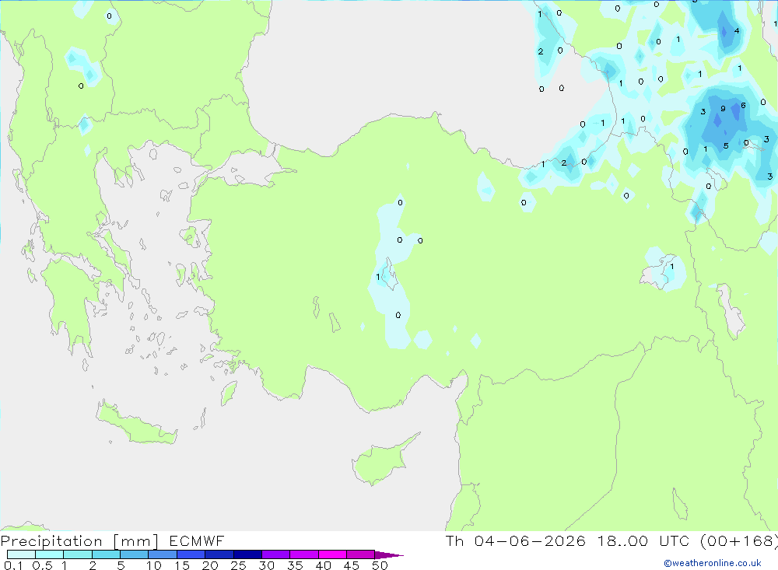Click the '0.1' legend scale label
The height and width of the screenshot is (570, 778).
pyautogui.click(x=13, y=565)
